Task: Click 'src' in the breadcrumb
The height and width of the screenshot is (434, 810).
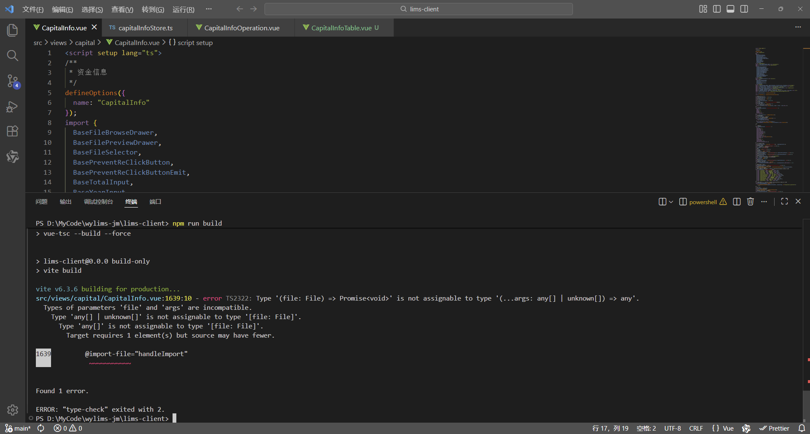Action: click(38, 43)
